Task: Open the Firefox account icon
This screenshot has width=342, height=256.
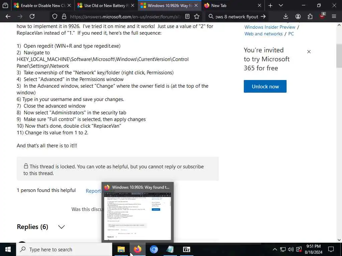Action: [x=298, y=17]
